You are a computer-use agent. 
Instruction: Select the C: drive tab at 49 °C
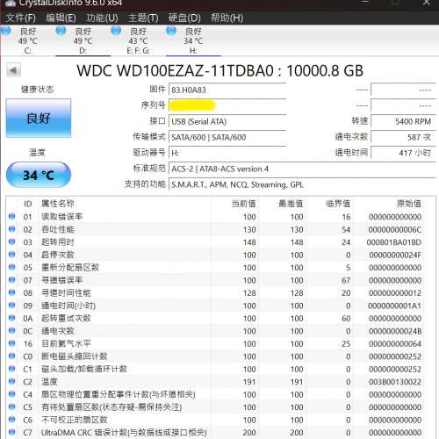coord(27,40)
